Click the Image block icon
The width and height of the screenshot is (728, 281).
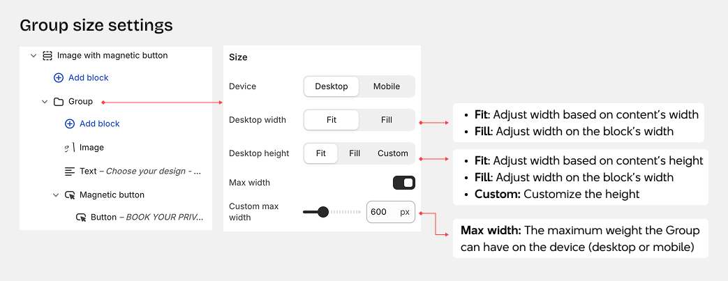coord(70,148)
